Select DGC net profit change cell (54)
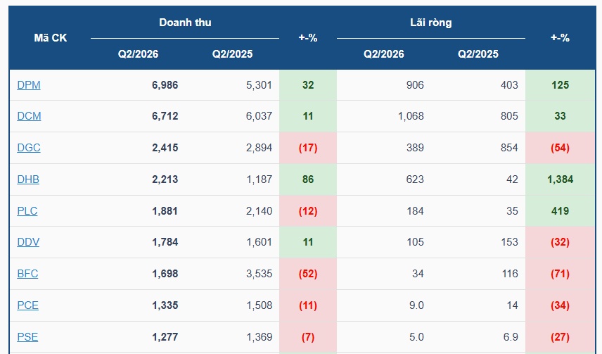Screen dimensions: 602x354 pos(560,148)
